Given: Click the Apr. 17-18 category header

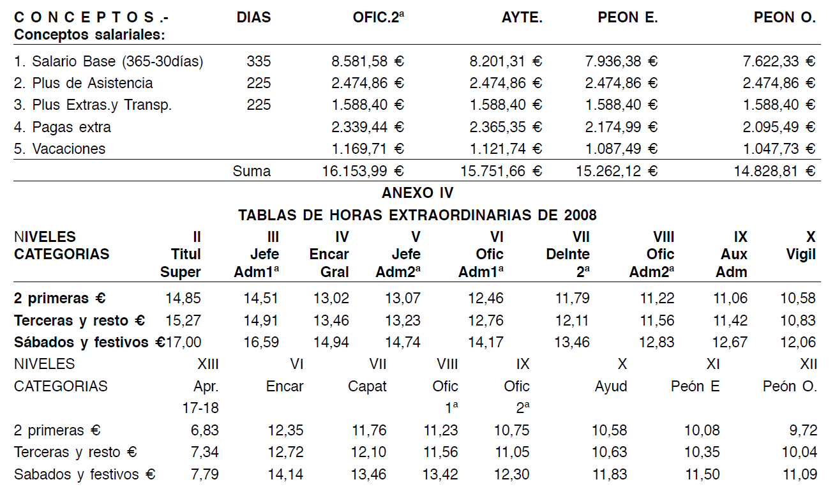Looking at the screenshot, I should [200, 396].
